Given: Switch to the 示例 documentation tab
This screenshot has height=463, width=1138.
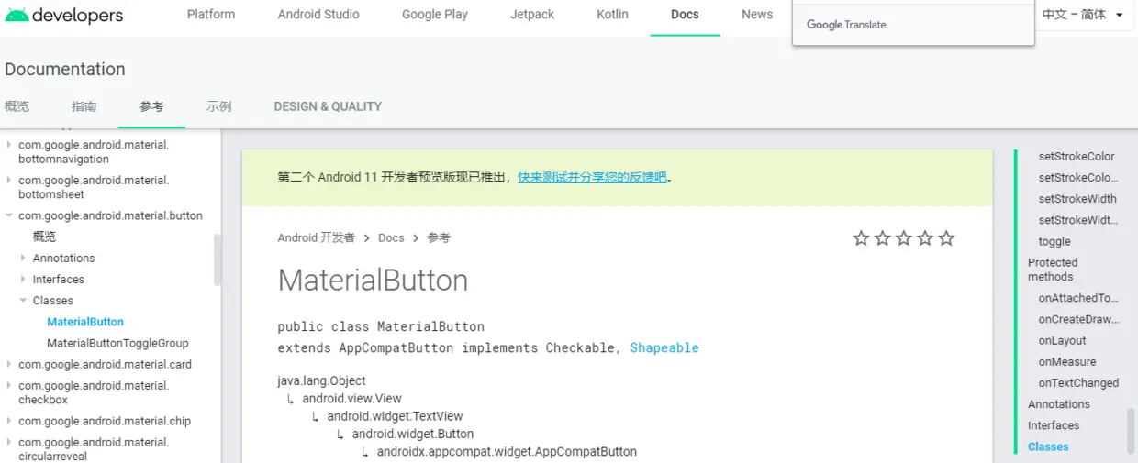Looking at the screenshot, I should point(219,106).
